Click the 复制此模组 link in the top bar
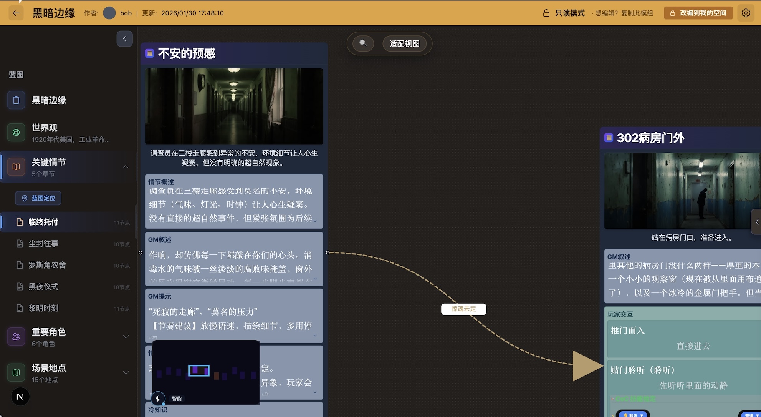The width and height of the screenshot is (761, 417). [637, 13]
